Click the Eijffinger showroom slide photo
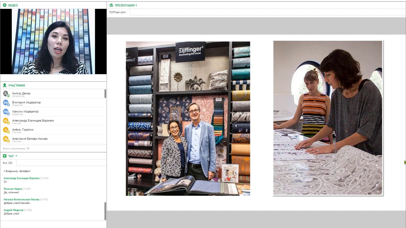 [188, 118]
